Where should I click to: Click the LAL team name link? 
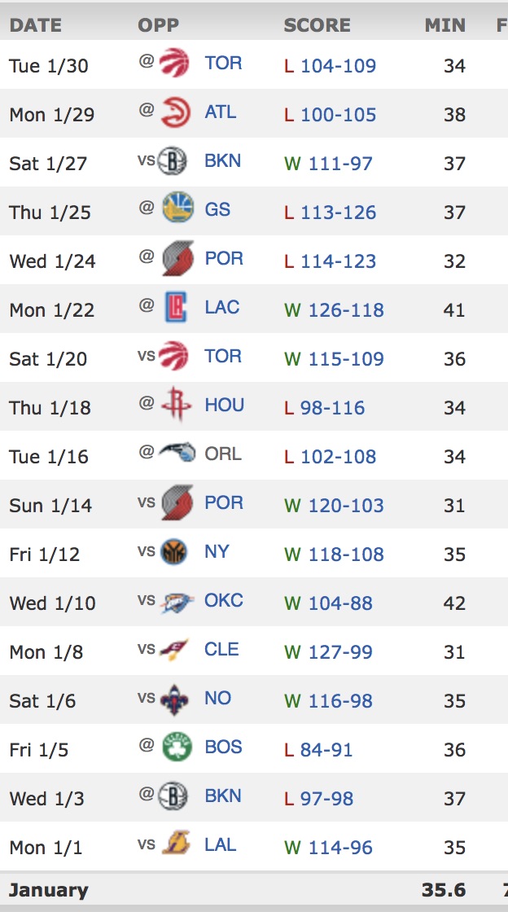coord(220,844)
